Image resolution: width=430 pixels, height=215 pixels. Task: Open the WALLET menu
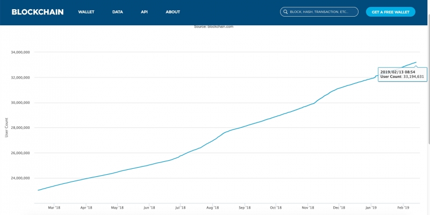(x=86, y=12)
